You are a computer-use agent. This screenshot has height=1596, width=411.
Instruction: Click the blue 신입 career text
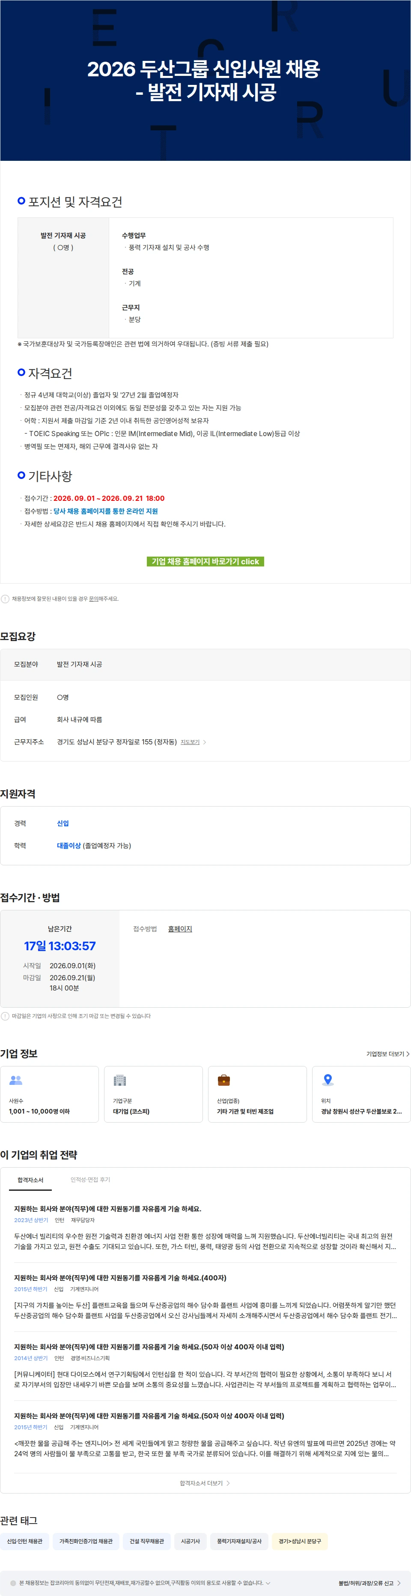pos(63,823)
